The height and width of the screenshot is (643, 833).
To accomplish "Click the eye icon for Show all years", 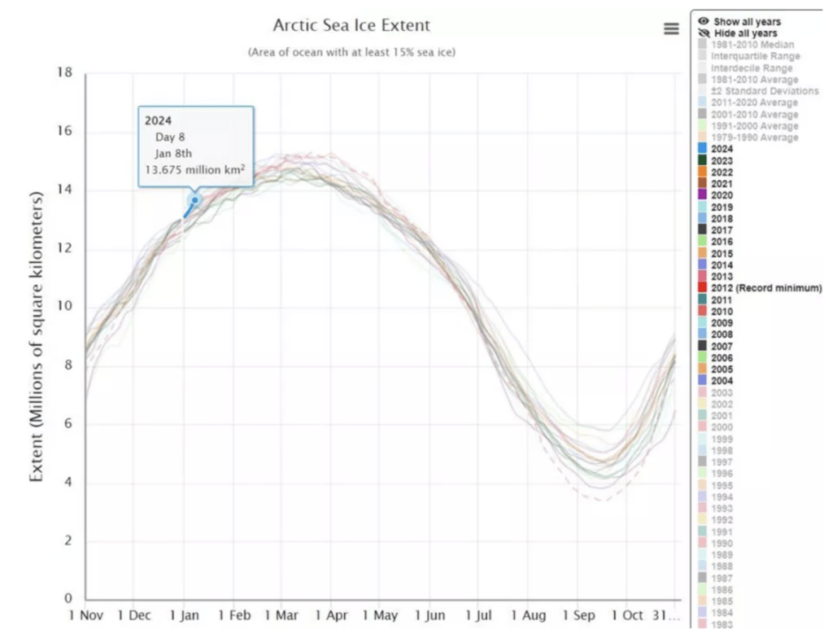I will coord(703,21).
